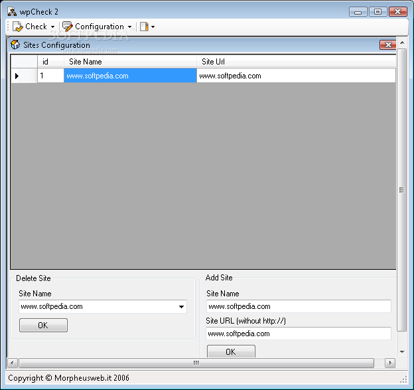Select the Site Url cell www.softpedia.com
Viewport: 414px width, 390px height.
coord(296,76)
